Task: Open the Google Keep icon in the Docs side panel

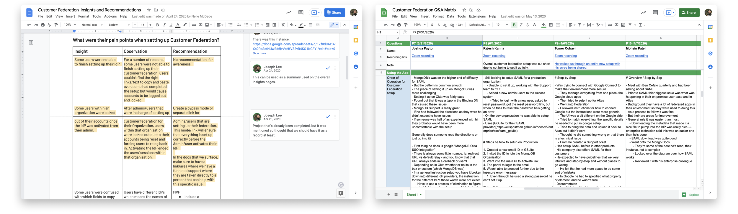Action: pos(356,40)
